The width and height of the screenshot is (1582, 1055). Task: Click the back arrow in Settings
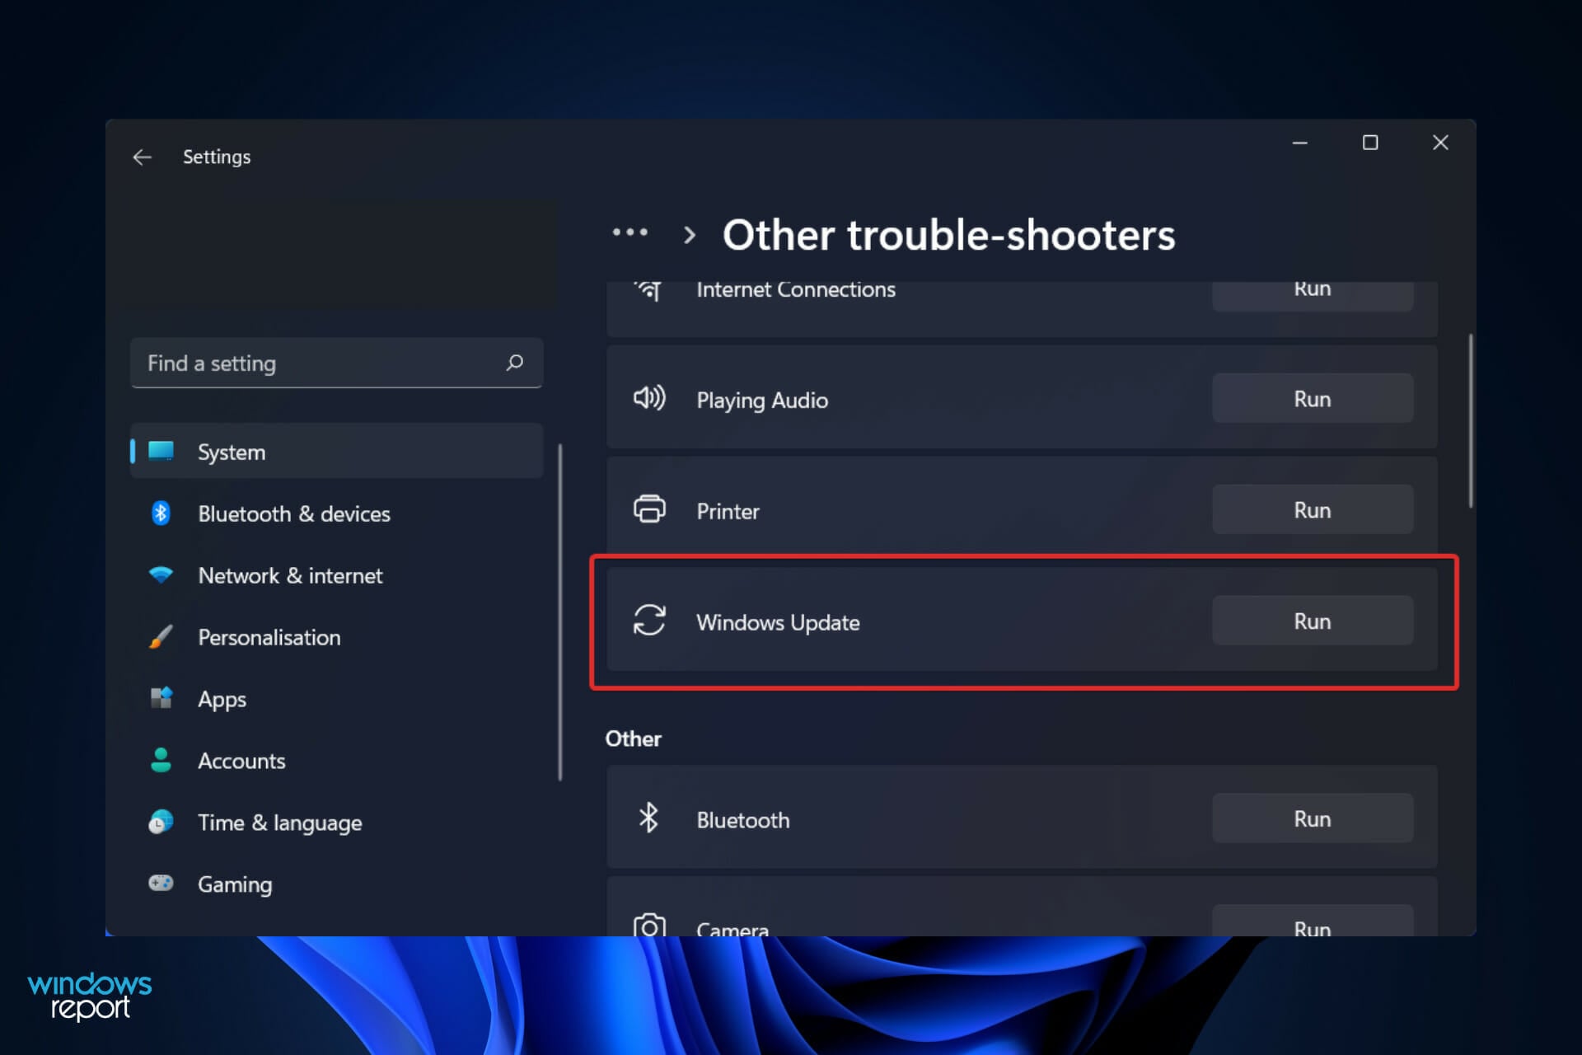click(x=142, y=157)
